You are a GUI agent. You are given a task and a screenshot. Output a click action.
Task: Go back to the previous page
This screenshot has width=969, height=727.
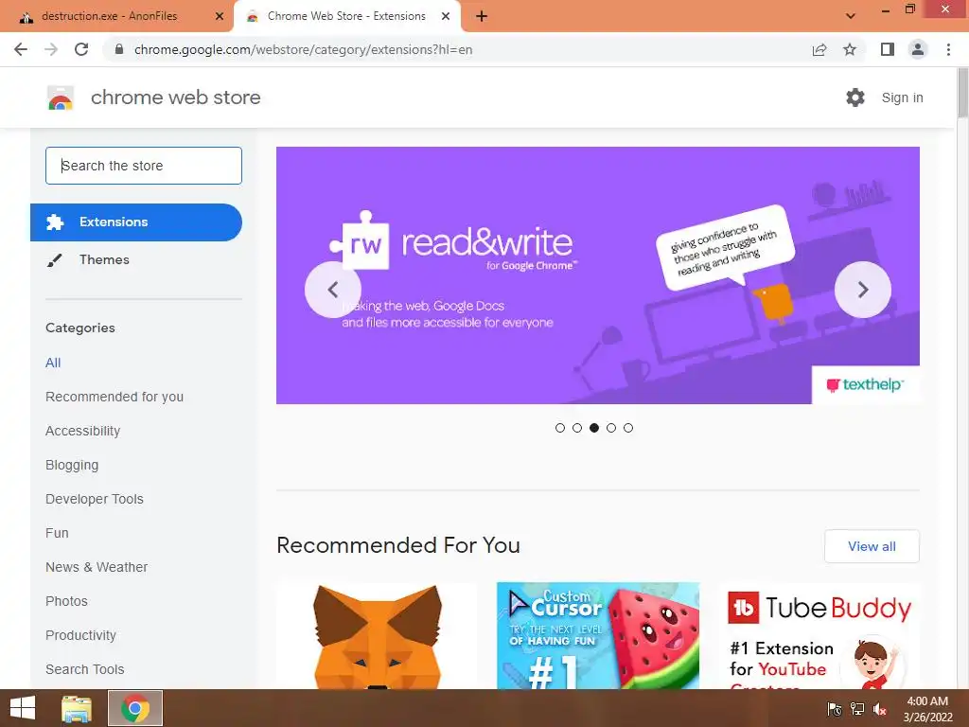[21, 49]
